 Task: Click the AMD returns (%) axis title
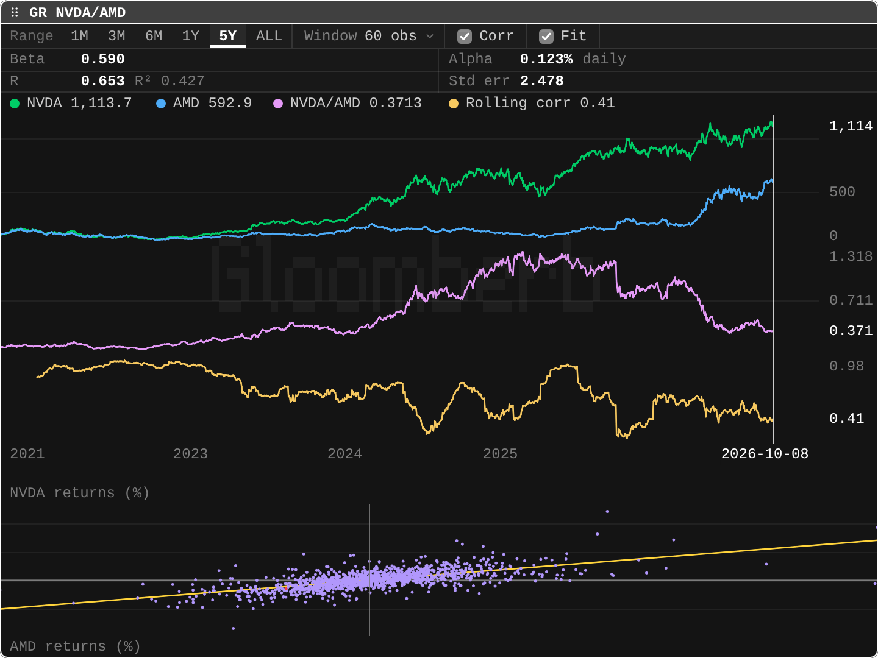tap(76, 646)
